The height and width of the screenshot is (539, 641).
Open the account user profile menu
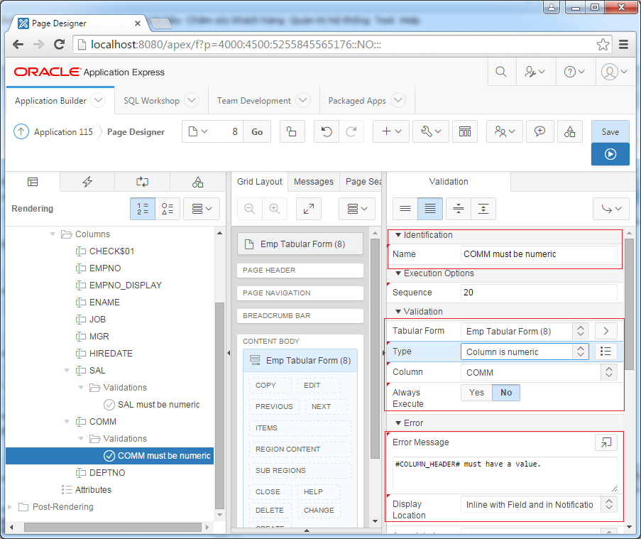pyautogui.click(x=614, y=72)
